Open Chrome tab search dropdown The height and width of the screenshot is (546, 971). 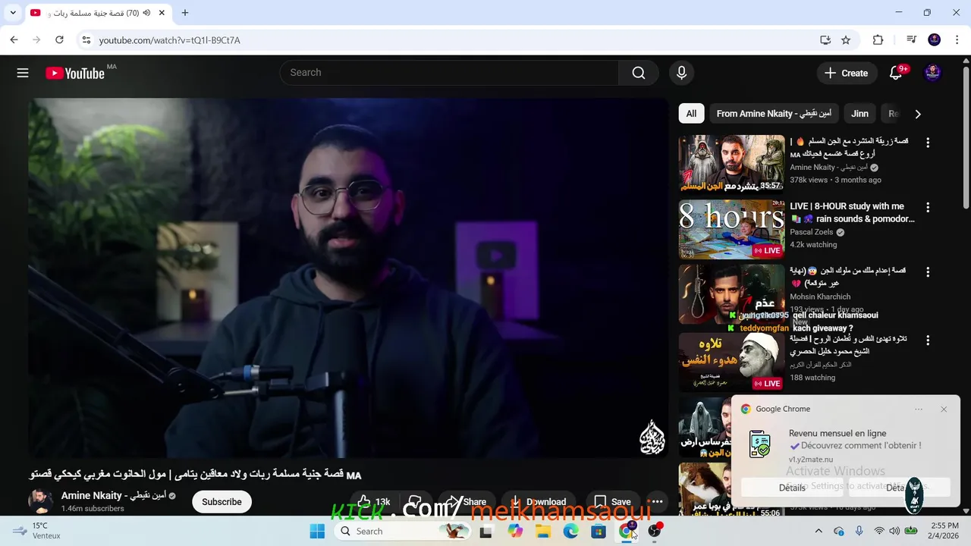(13, 13)
